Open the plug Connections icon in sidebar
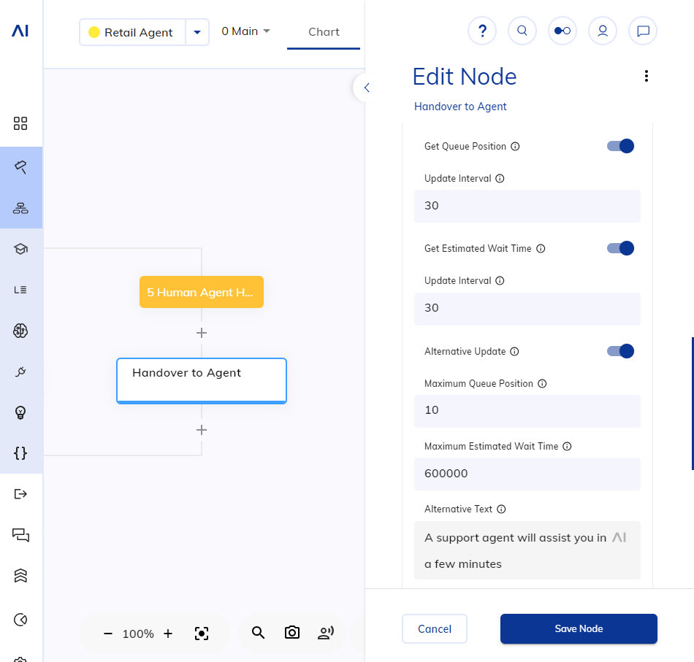 [x=20, y=372]
